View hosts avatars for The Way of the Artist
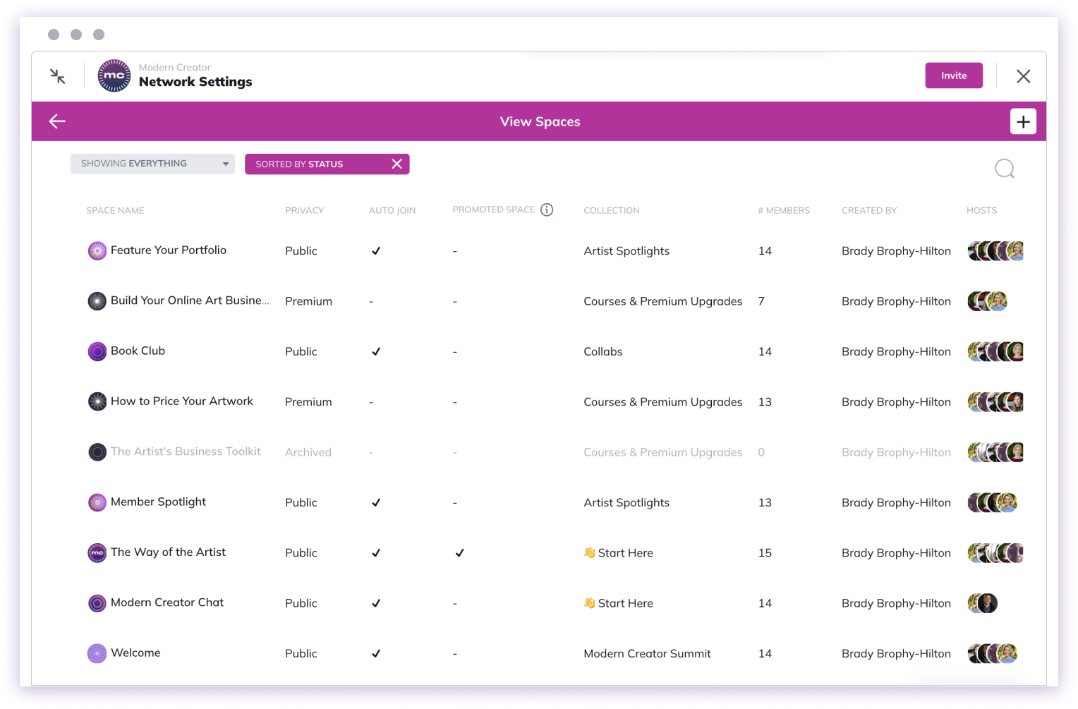 [995, 553]
